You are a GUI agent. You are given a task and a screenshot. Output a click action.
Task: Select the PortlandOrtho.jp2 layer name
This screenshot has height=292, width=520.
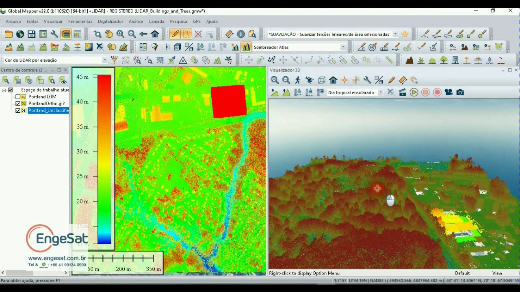[47, 103]
